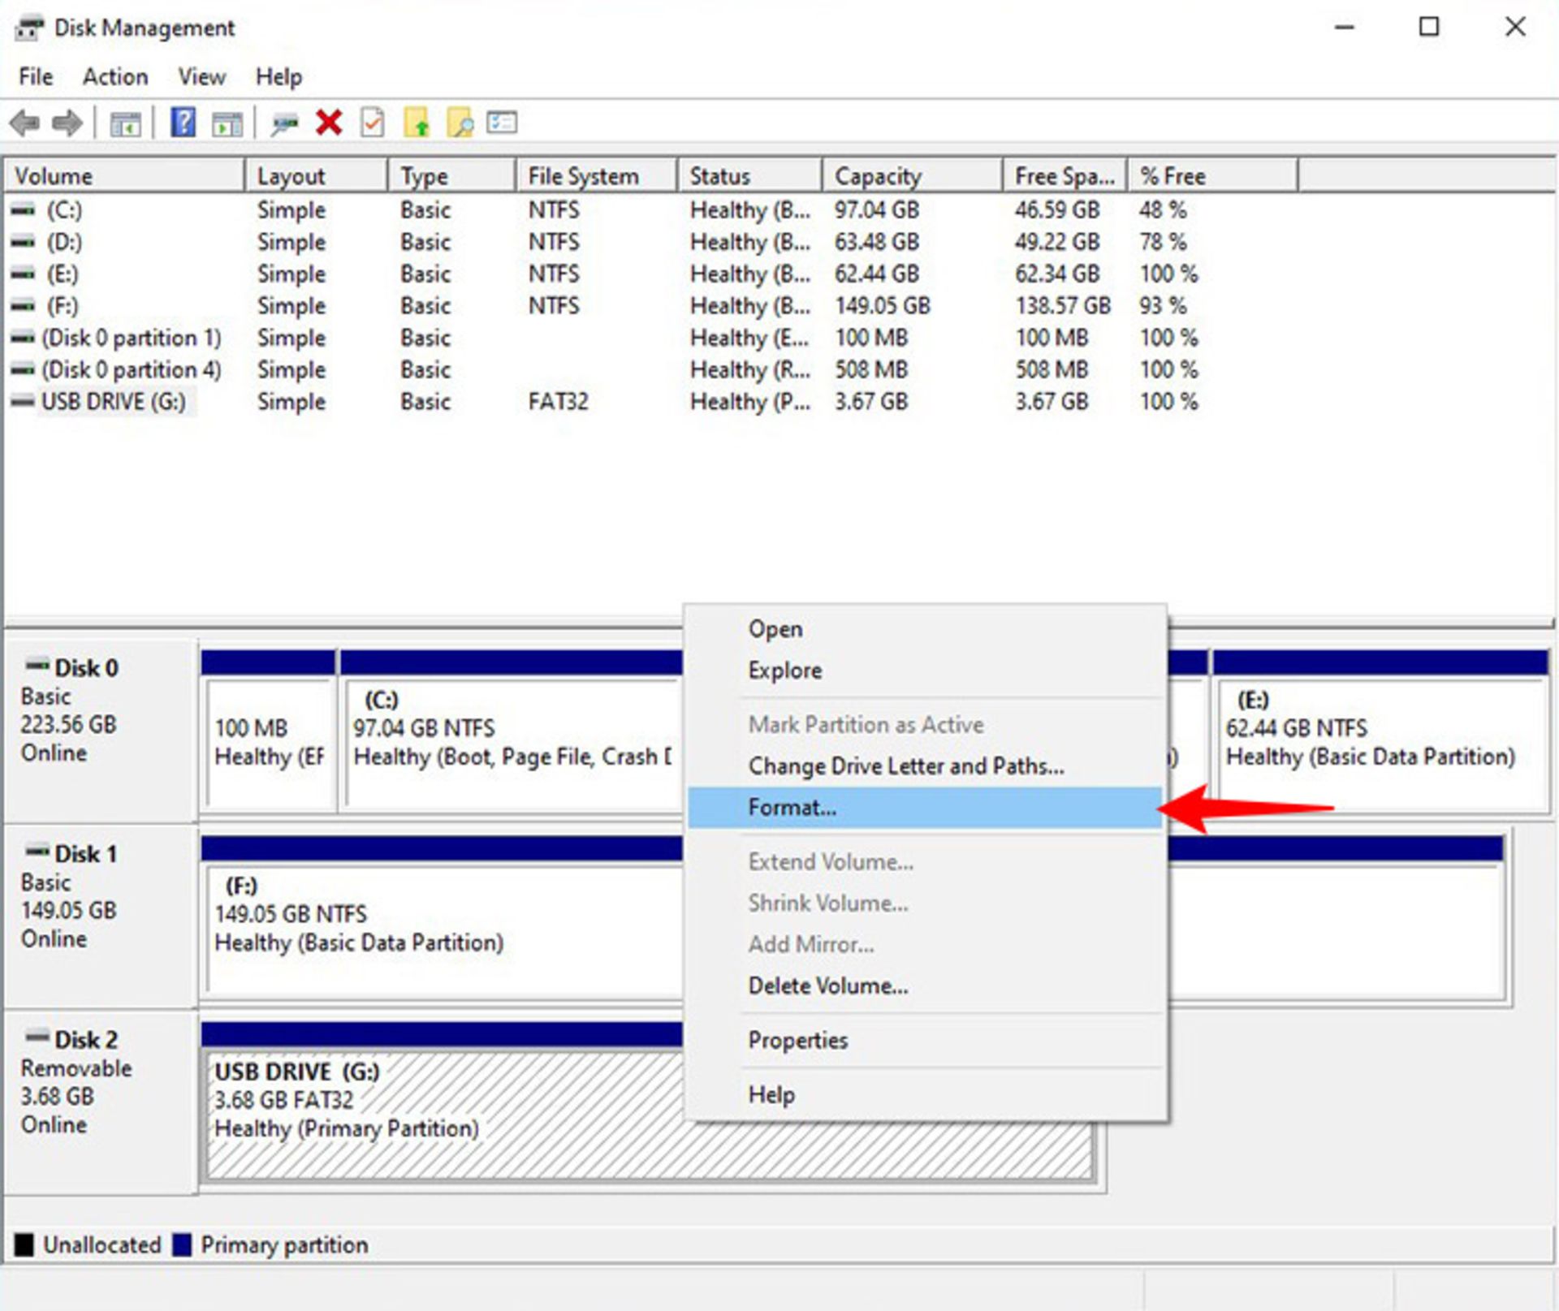Show the action pane via its toolbar icon
1559x1311 pixels.
(x=228, y=122)
